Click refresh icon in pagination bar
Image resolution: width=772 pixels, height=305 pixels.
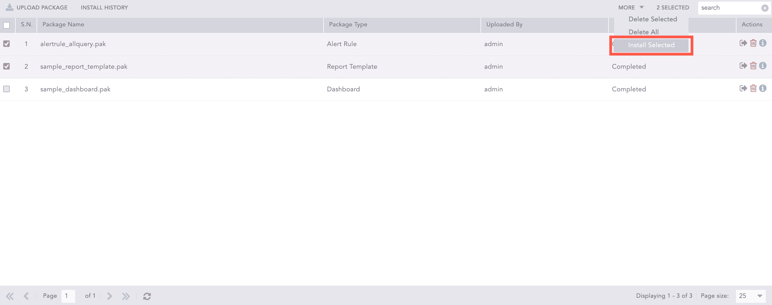[x=147, y=296]
